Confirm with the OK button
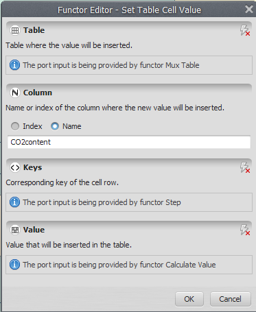The image size is (256, 312). click(x=189, y=299)
